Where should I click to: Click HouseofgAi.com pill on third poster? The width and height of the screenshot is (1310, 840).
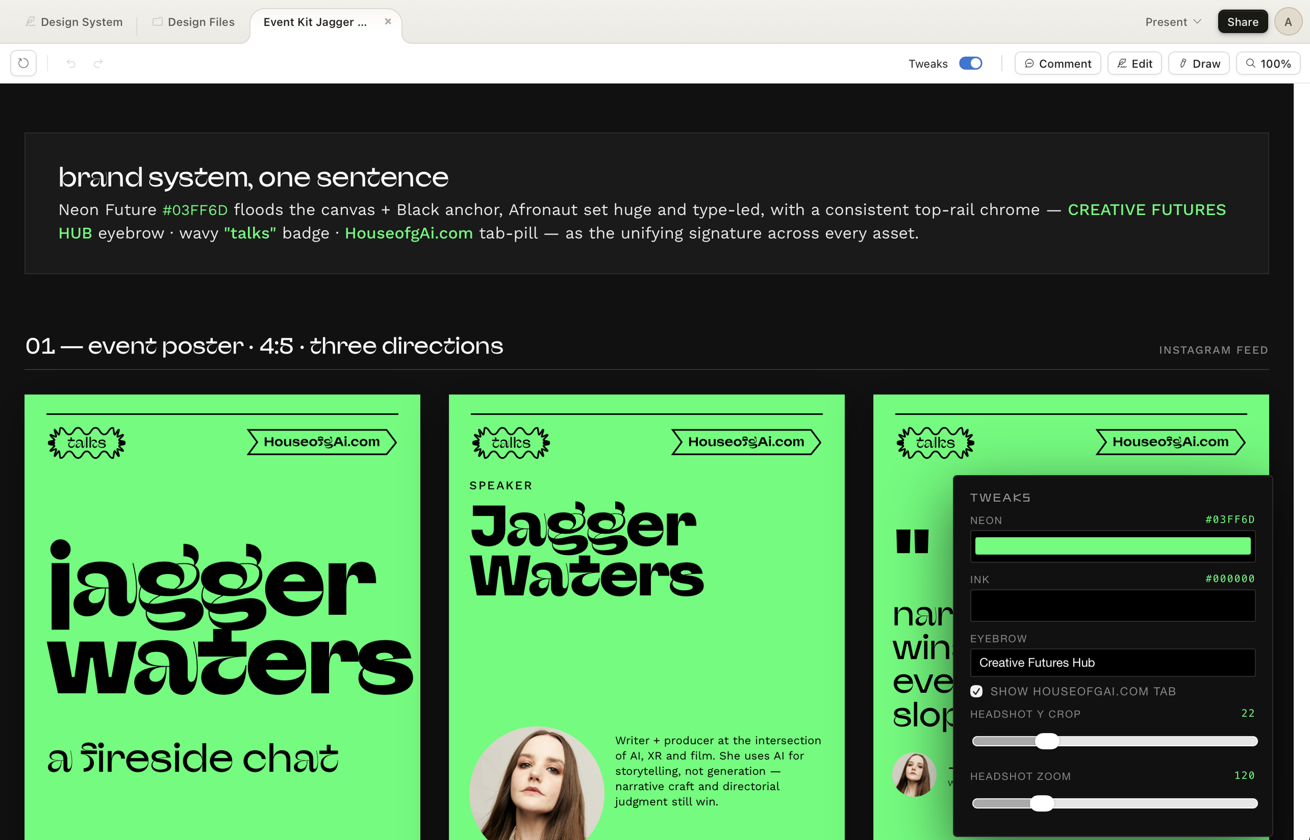click(1170, 442)
